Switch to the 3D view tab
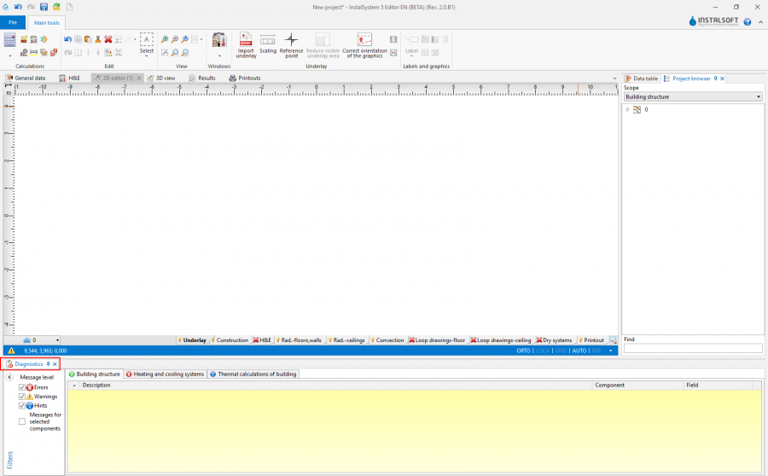768x476 pixels. point(160,78)
